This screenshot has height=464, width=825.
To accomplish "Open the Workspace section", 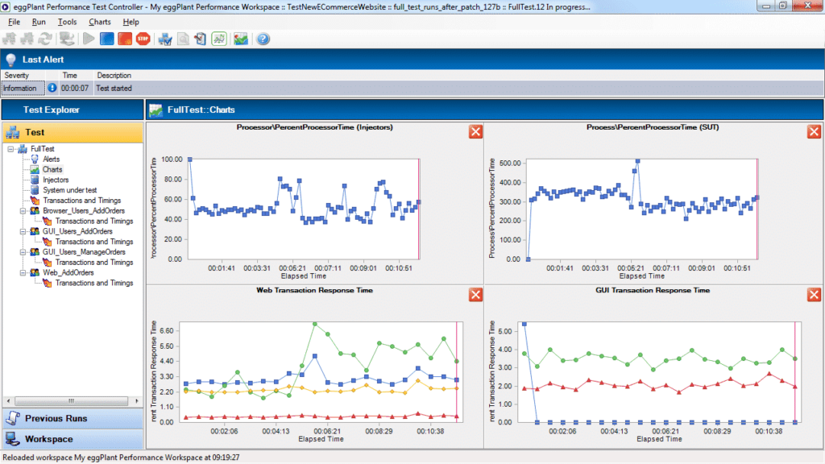I will (x=73, y=439).
